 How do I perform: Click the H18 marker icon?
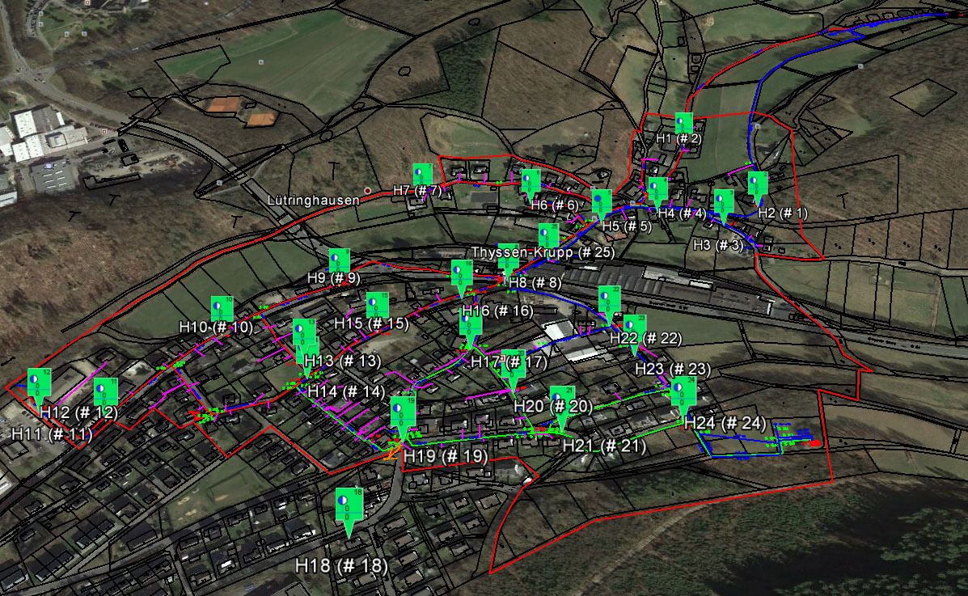point(348,507)
